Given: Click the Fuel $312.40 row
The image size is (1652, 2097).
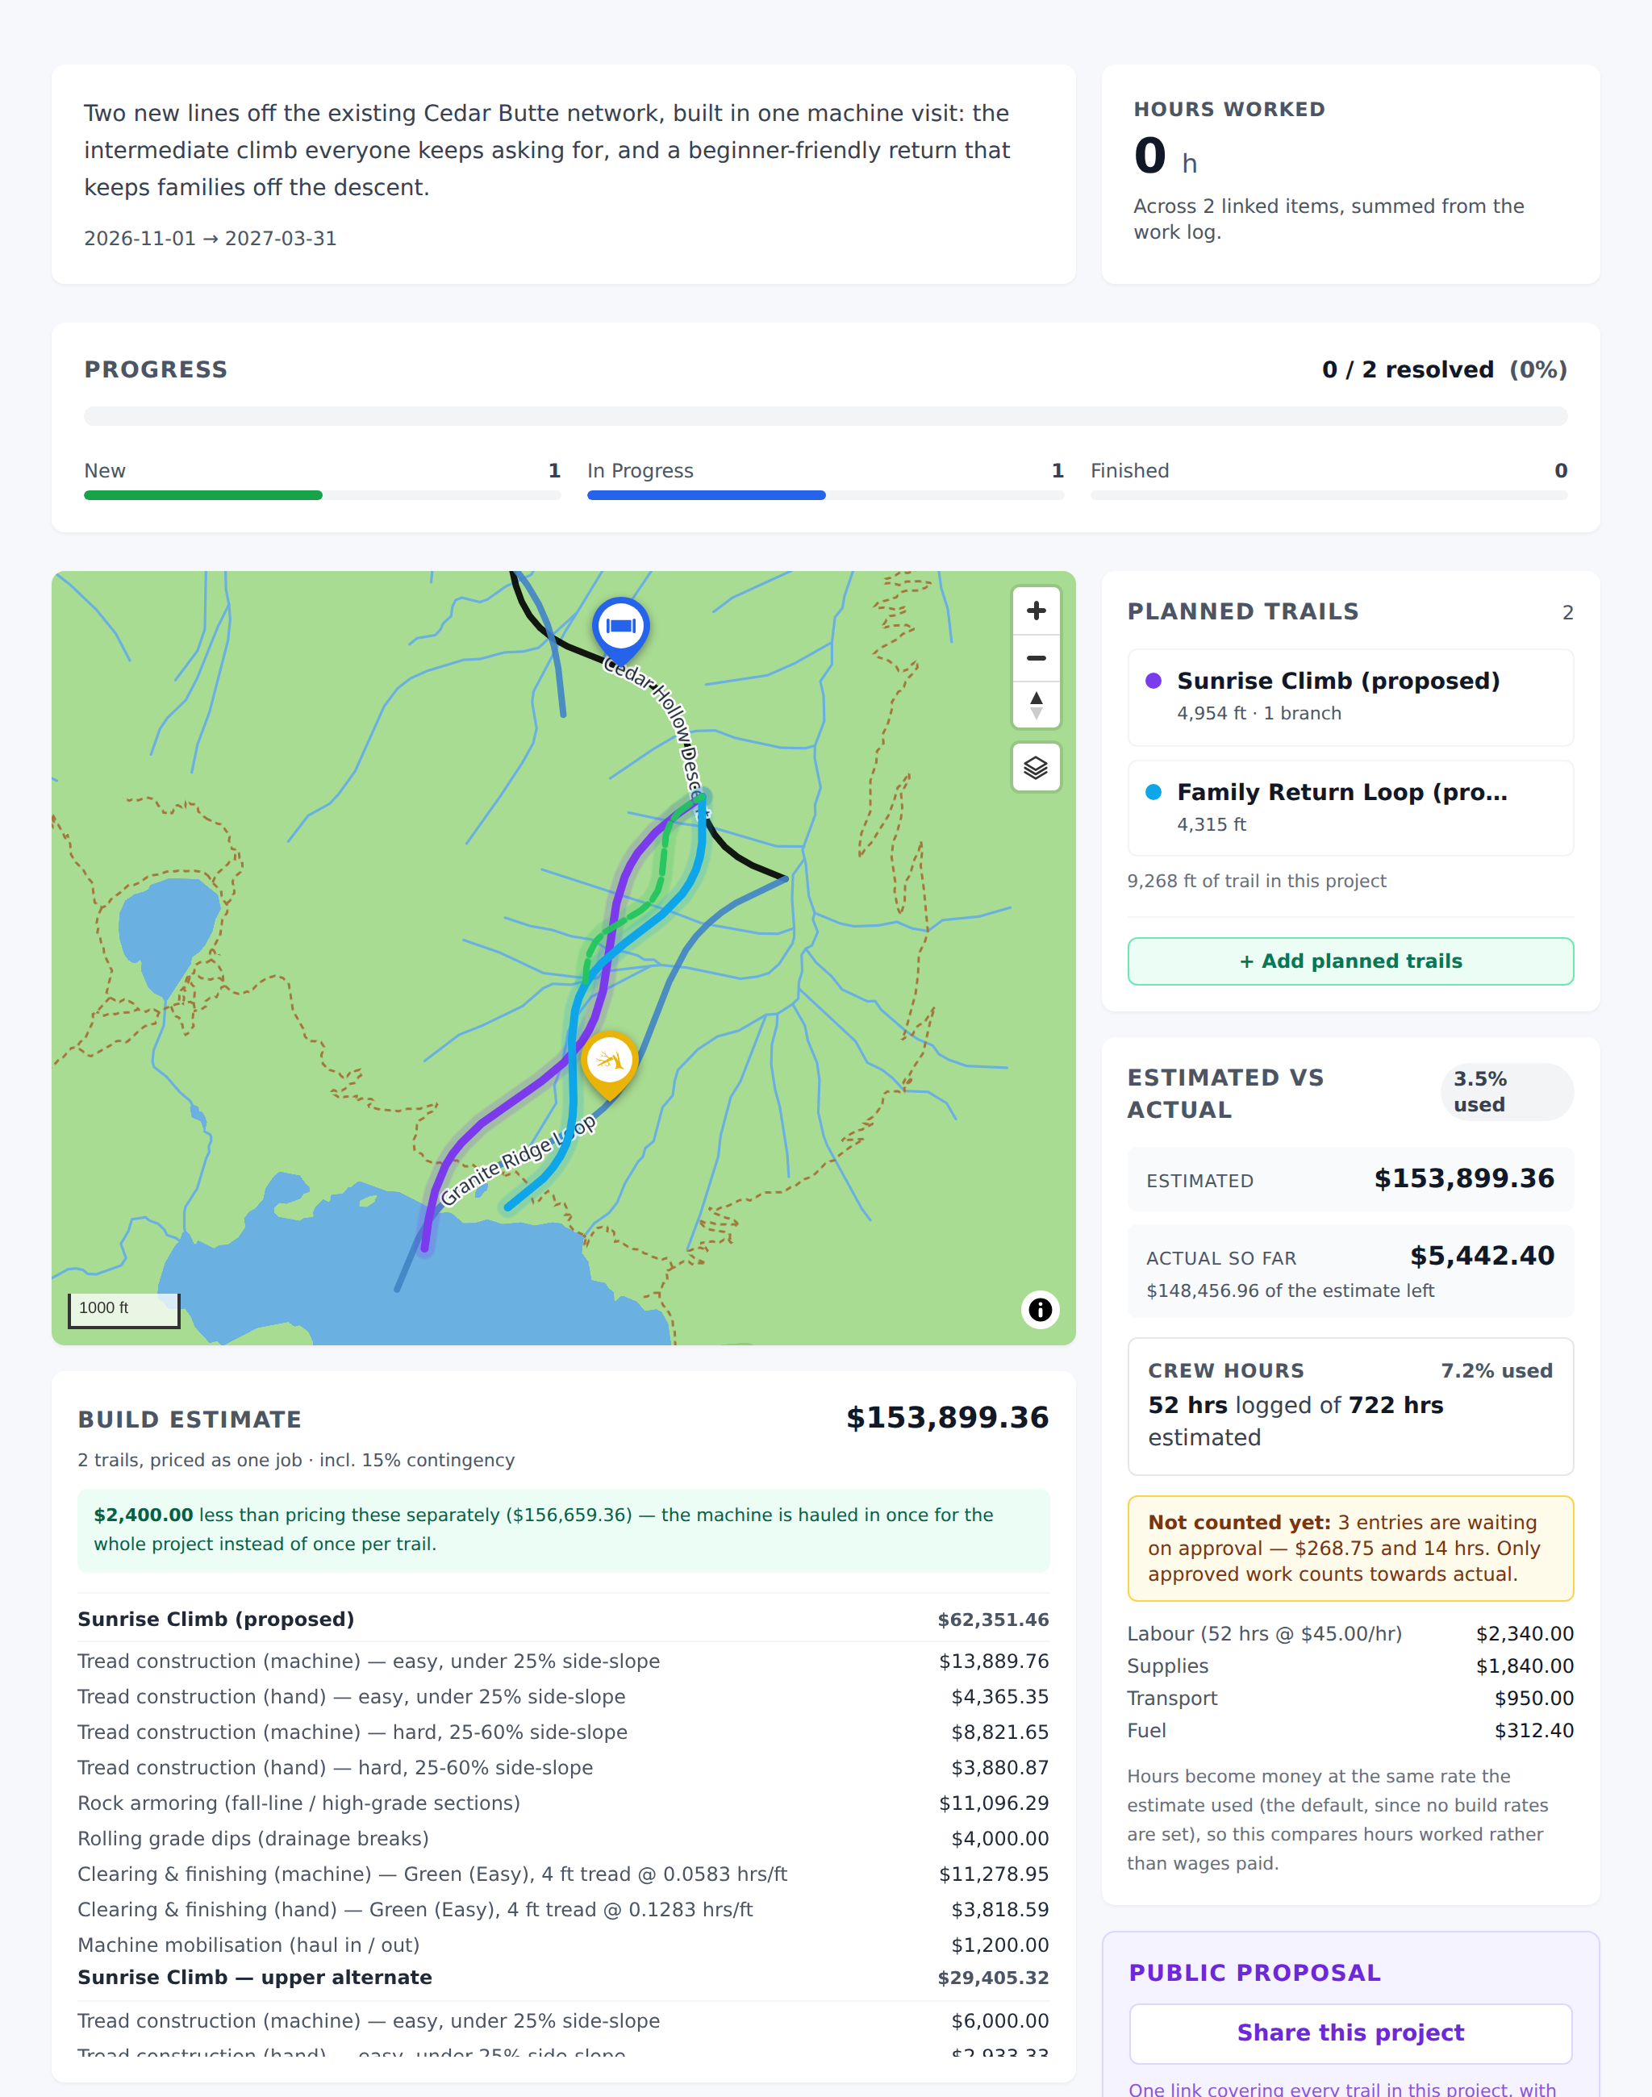Looking at the screenshot, I should coord(1350,1730).
